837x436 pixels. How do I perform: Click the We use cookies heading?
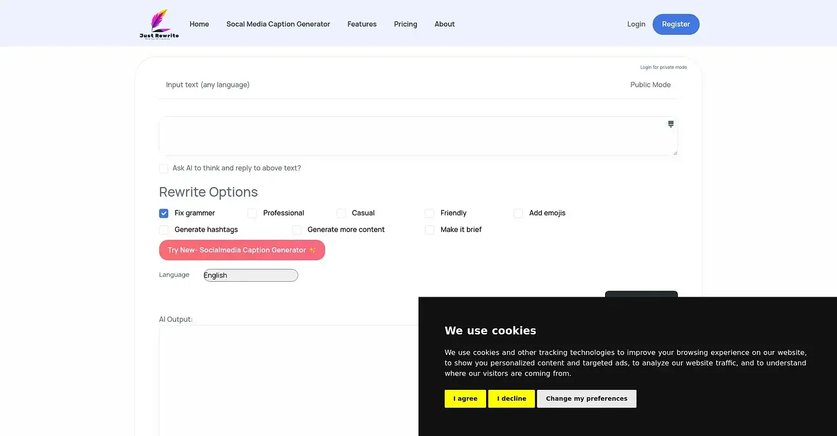point(490,331)
